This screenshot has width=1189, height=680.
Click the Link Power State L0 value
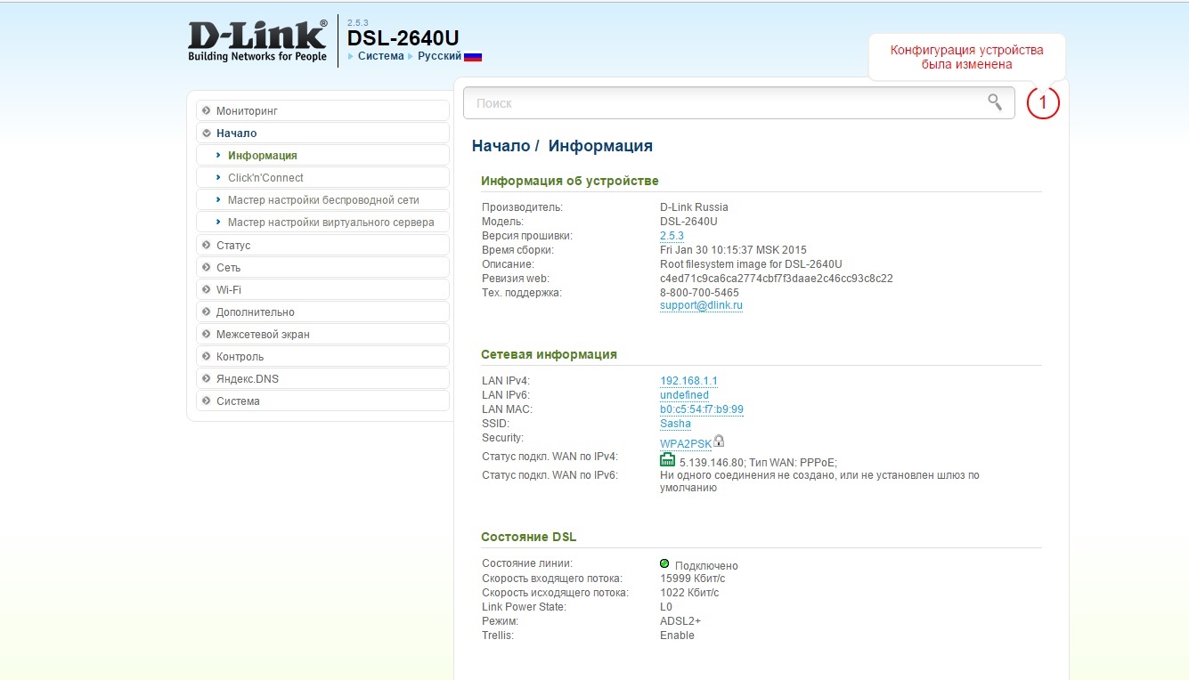click(x=666, y=607)
